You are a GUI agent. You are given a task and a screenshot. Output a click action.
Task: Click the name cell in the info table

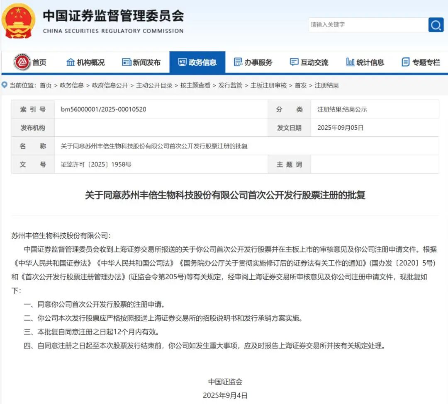pyautogui.click(x=246, y=146)
